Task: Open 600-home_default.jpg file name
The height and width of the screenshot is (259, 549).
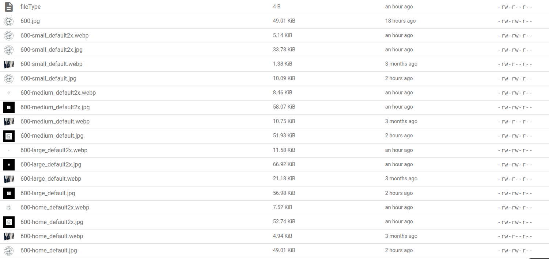Action: (x=49, y=250)
